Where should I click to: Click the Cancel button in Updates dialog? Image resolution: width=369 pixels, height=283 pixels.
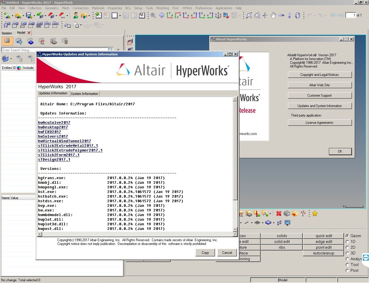227,253
